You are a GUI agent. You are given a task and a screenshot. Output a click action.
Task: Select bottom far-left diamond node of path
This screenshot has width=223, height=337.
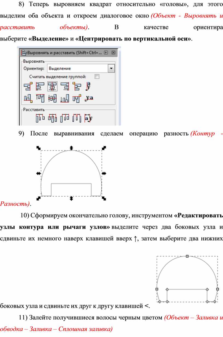coord(160,301)
